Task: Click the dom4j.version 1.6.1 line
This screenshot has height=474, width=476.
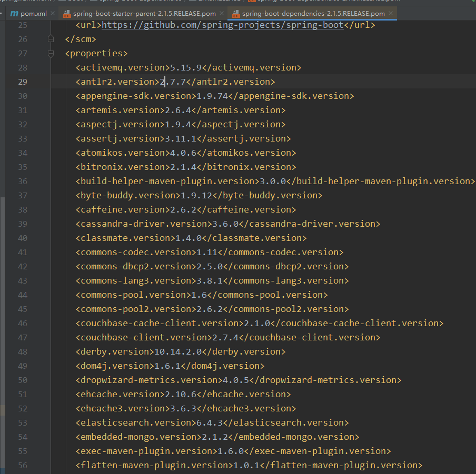Action: 170,366
